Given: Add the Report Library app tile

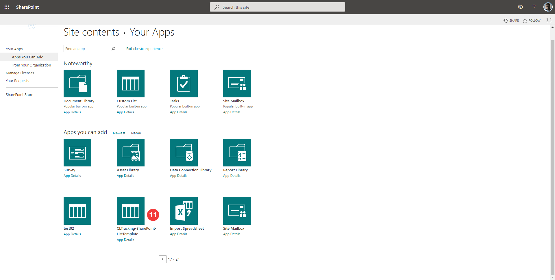Looking at the screenshot, I should pos(237,153).
